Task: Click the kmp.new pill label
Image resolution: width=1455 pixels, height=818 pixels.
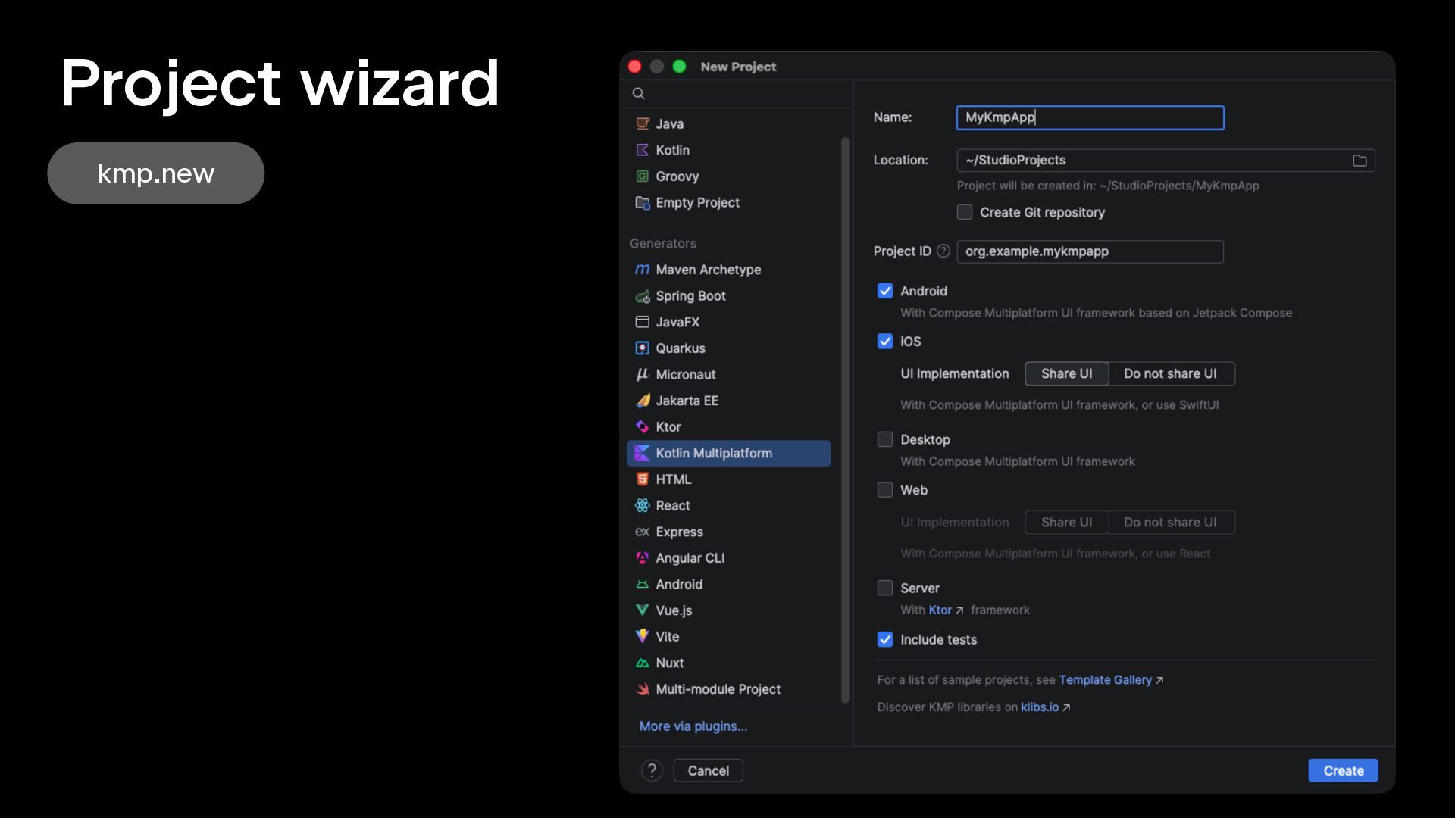Action: point(156,173)
